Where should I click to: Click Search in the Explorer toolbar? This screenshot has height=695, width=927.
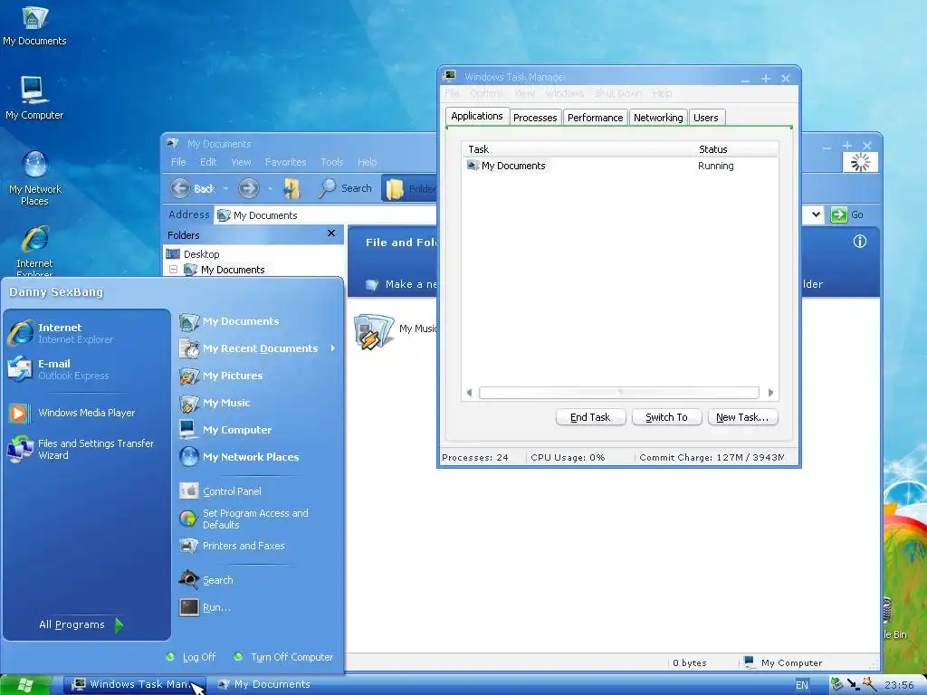pos(345,188)
